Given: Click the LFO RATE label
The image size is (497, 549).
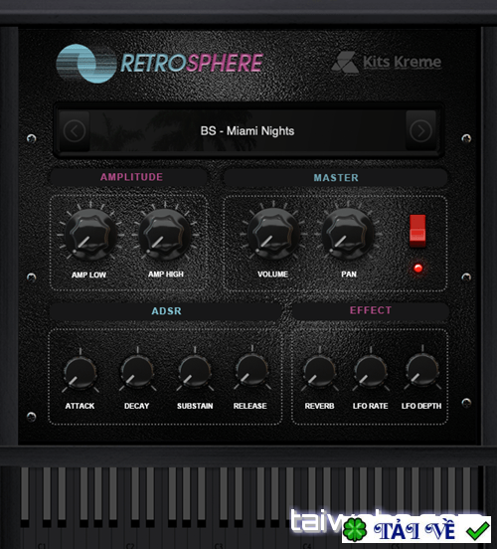Looking at the screenshot, I should (371, 406).
